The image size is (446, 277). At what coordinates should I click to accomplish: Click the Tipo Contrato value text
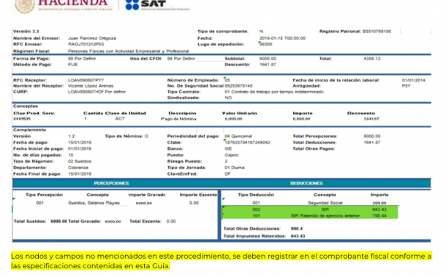point(274,92)
